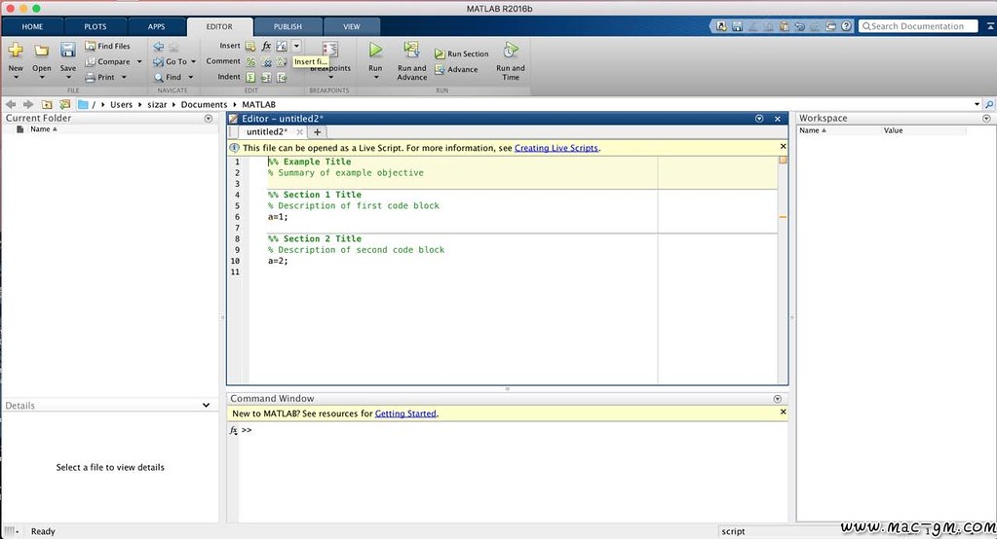Screen dimensions: 997x539
Task: Collapse the Details panel chevron
Action: pyautogui.click(x=206, y=405)
